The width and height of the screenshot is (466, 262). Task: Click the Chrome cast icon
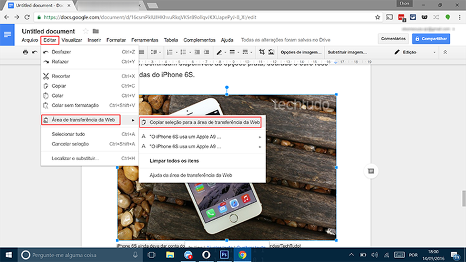389,17
